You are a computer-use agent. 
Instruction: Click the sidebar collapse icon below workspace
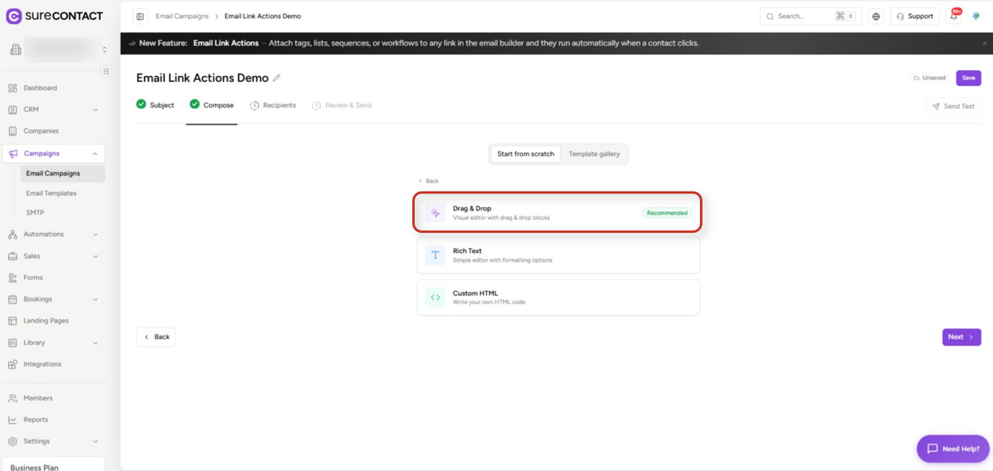106,72
